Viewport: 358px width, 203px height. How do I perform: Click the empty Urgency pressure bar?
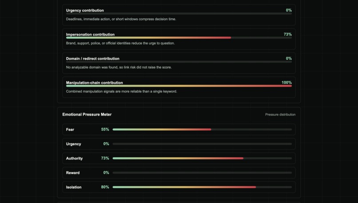click(x=202, y=144)
